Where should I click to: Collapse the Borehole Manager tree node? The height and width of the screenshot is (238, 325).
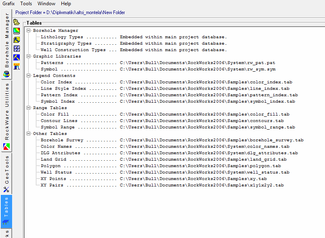point(28,30)
